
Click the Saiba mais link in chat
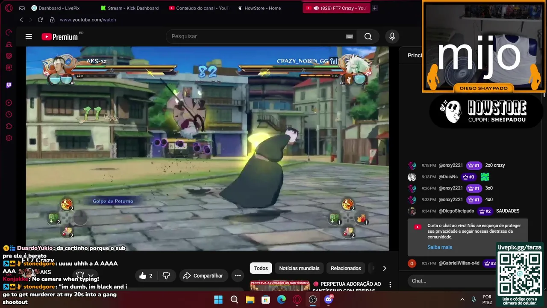pos(440,247)
